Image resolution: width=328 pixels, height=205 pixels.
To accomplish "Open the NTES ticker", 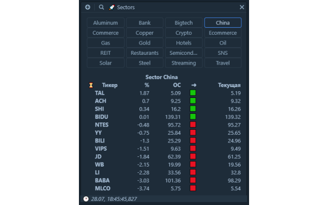I will point(102,125).
